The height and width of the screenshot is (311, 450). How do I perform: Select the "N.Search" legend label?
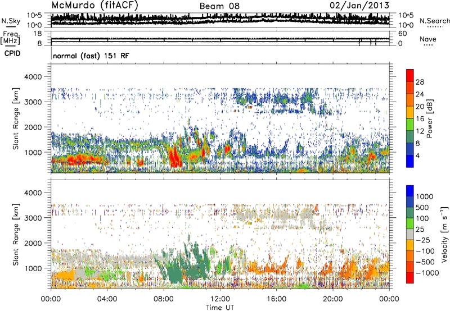(434, 21)
